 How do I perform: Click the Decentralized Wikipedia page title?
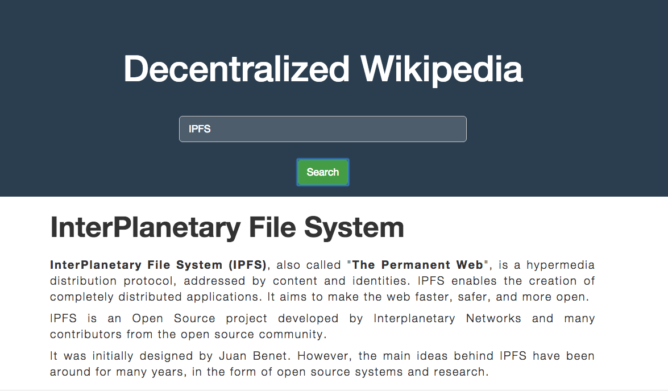tap(323, 69)
